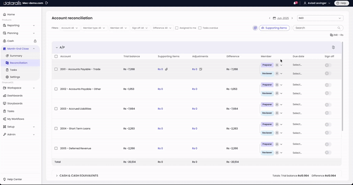Open the Account: All filter dropdown
Image resolution: width=353 pixels, height=185 pixels.
70,28
